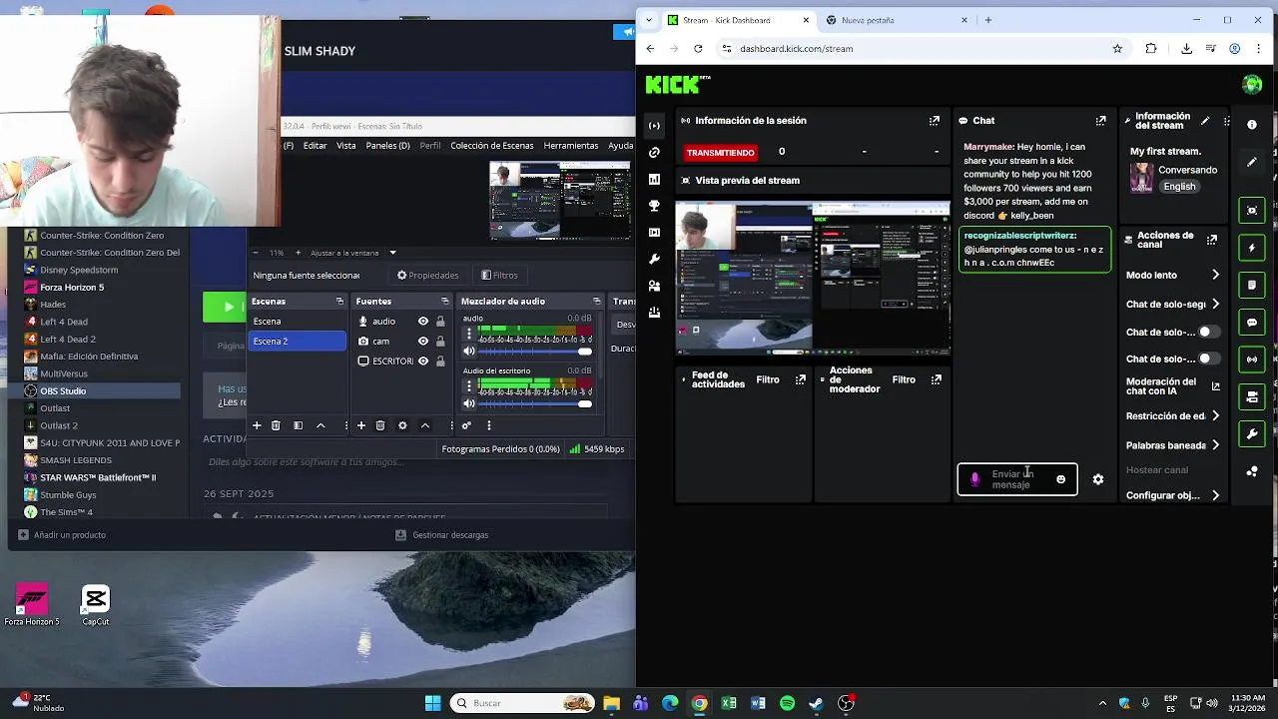This screenshot has height=719, width=1278.
Task: Hide the audio source with its eye icon
Action: 423,322
